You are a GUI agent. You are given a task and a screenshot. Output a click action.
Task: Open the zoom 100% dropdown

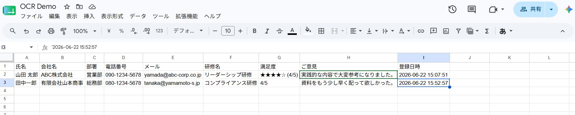[x=85, y=31]
